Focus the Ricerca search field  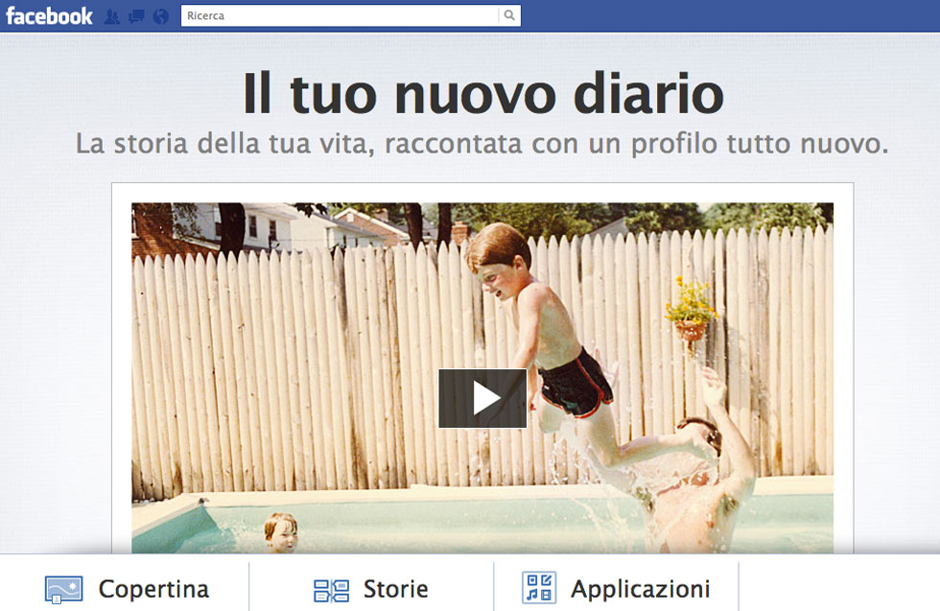(340, 15)
